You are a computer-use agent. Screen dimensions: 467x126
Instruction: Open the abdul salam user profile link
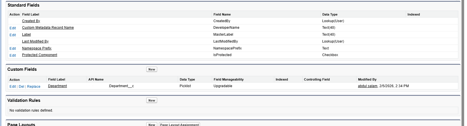coord(368,86)
